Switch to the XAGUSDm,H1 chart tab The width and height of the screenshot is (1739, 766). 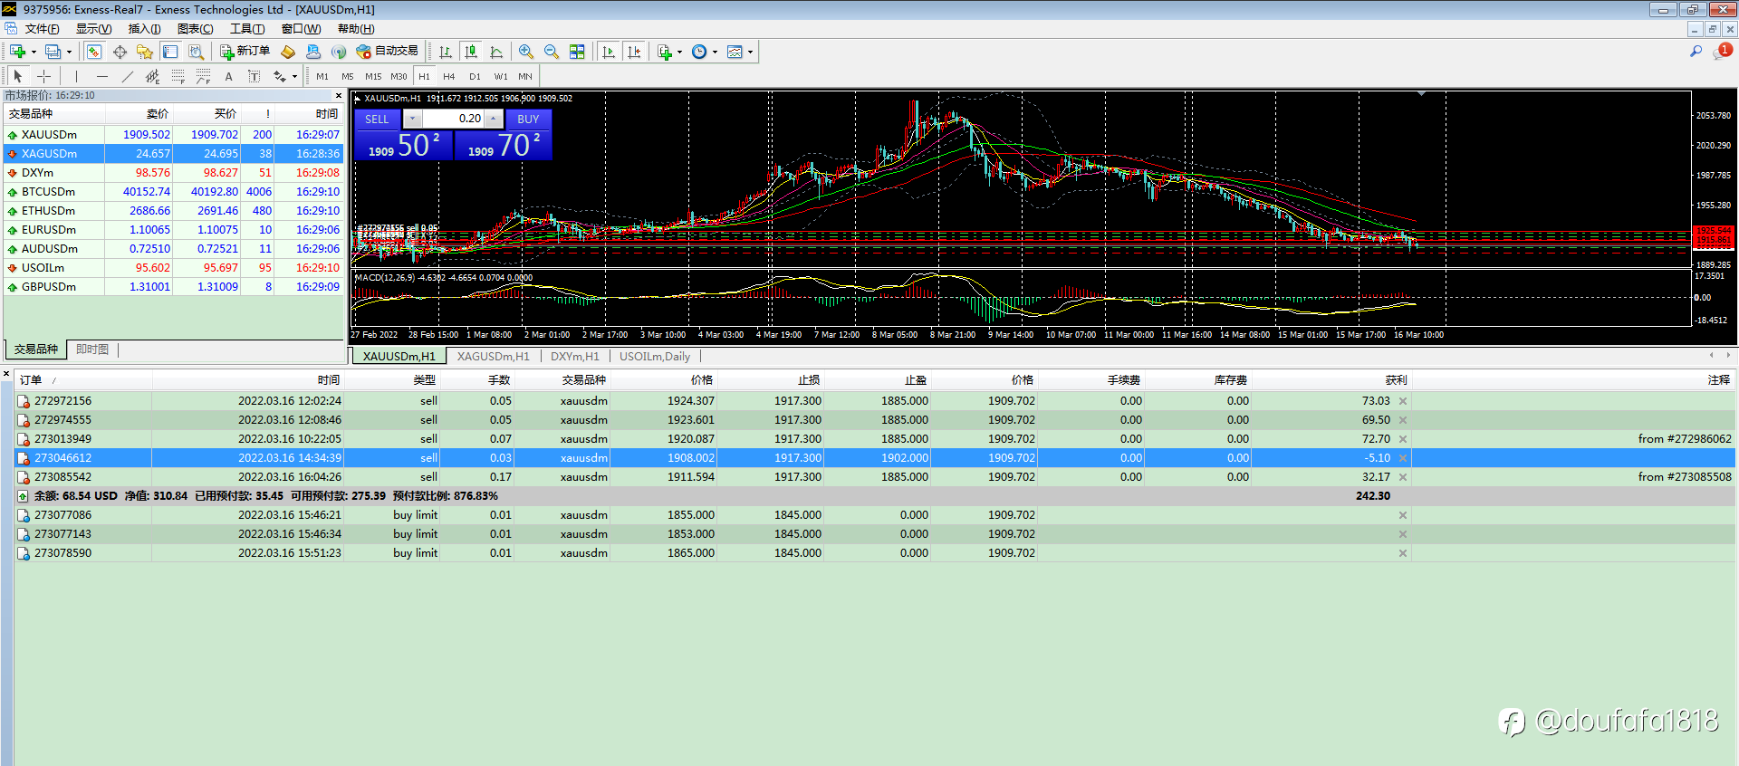[493, 356]
